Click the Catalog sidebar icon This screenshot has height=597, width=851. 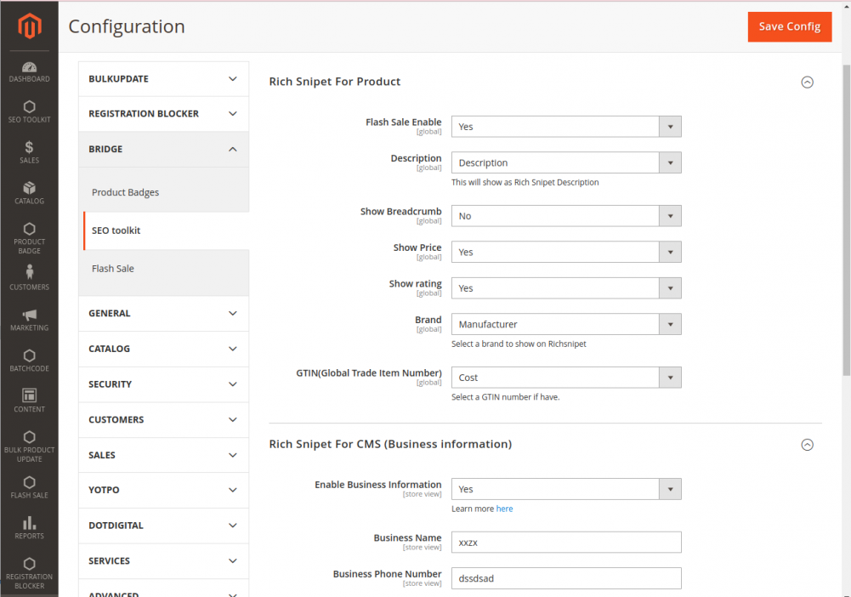click(x=29, y=194)
